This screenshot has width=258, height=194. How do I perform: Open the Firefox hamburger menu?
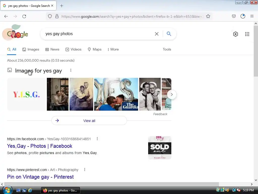[252, 16]
